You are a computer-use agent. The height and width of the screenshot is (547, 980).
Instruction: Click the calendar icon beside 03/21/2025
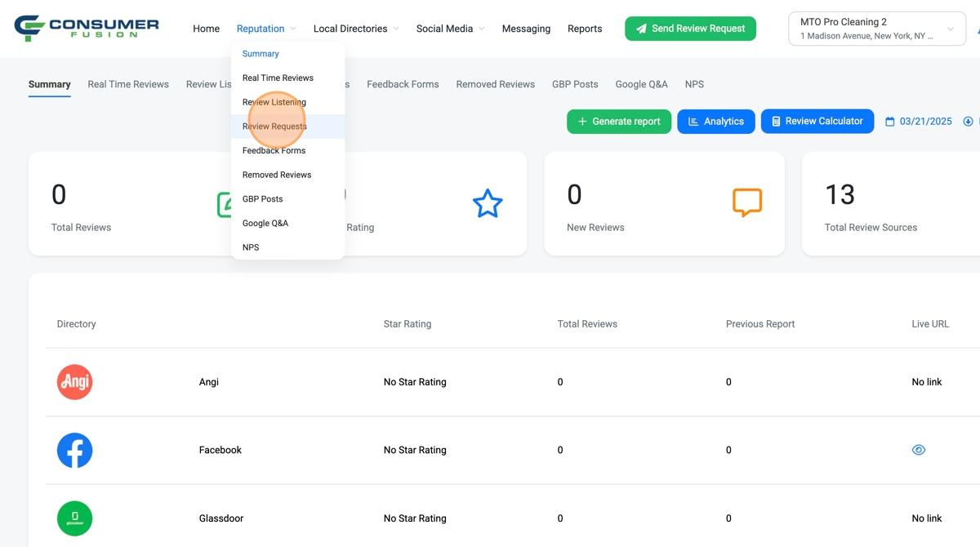(890, 122)
